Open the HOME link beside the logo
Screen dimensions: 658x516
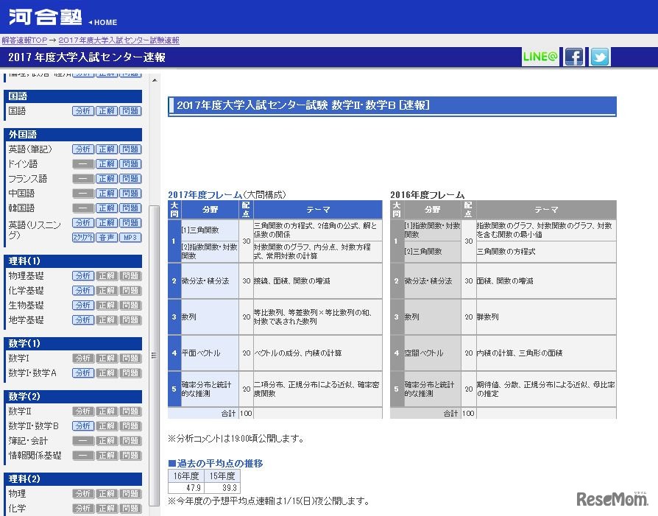[103, 22]
